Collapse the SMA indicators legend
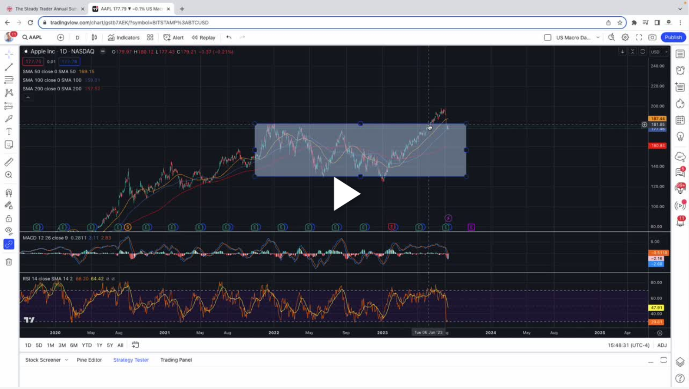Screen dimensions: 689x389 [x=28, y=97]
